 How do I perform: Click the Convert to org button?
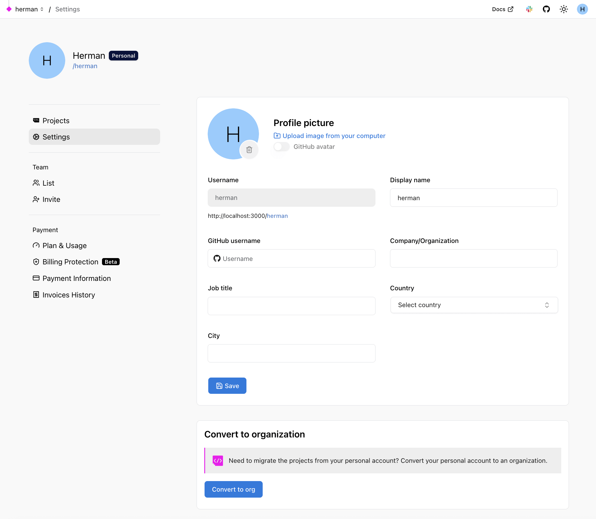click(233, 489)
